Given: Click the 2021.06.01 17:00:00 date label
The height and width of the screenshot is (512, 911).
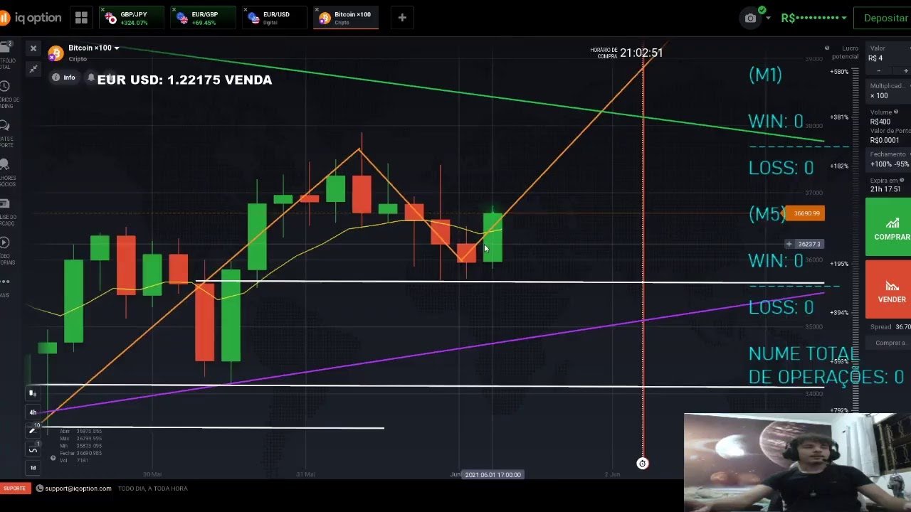Looking at the screenshot, I should click(x=493, y=474).
